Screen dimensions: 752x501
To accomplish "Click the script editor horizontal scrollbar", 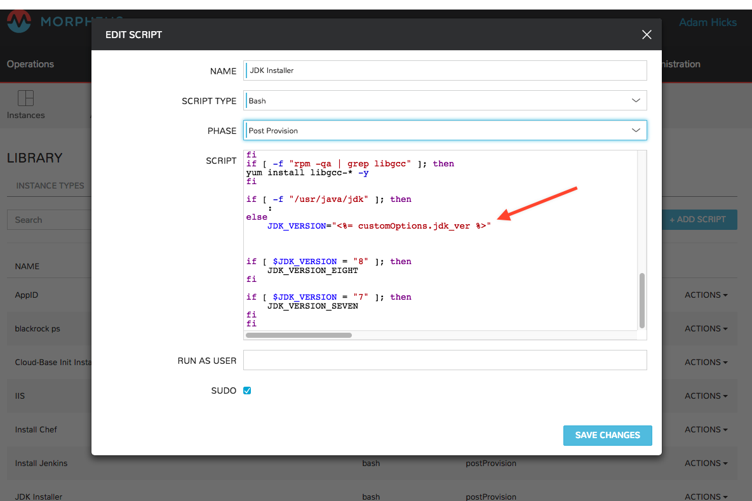I will pos(299,335).
